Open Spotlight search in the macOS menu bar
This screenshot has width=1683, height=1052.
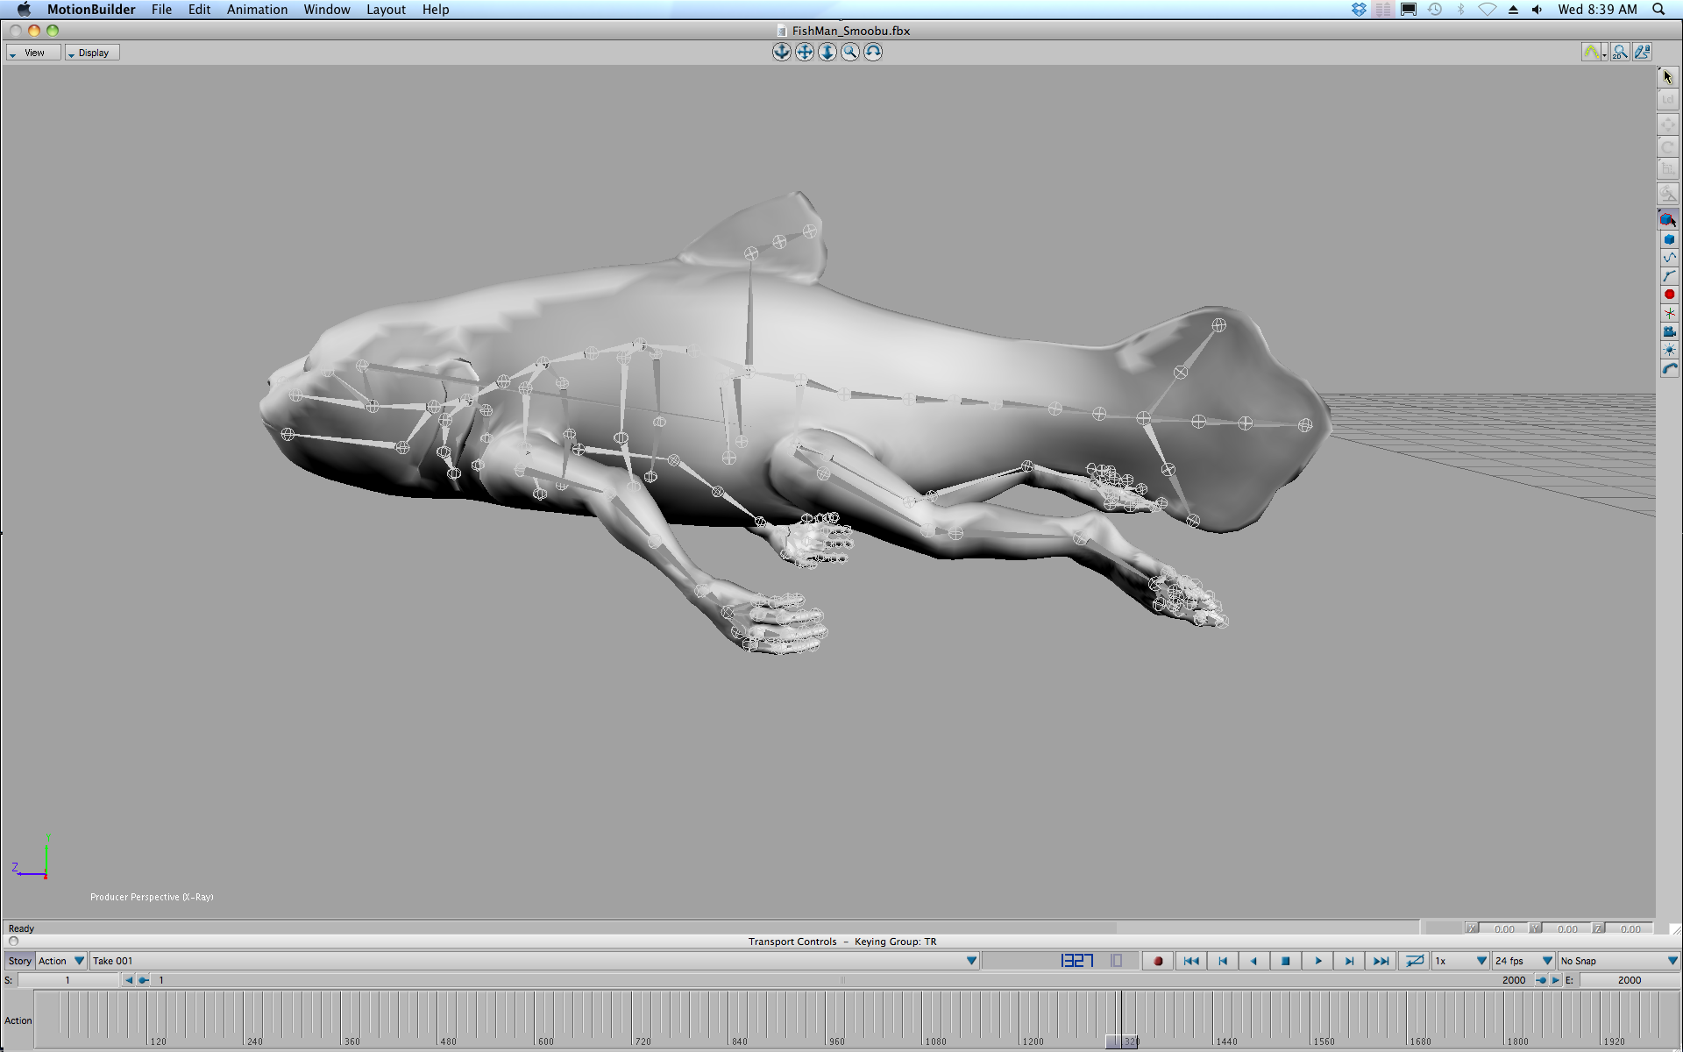pos(1658,10)
